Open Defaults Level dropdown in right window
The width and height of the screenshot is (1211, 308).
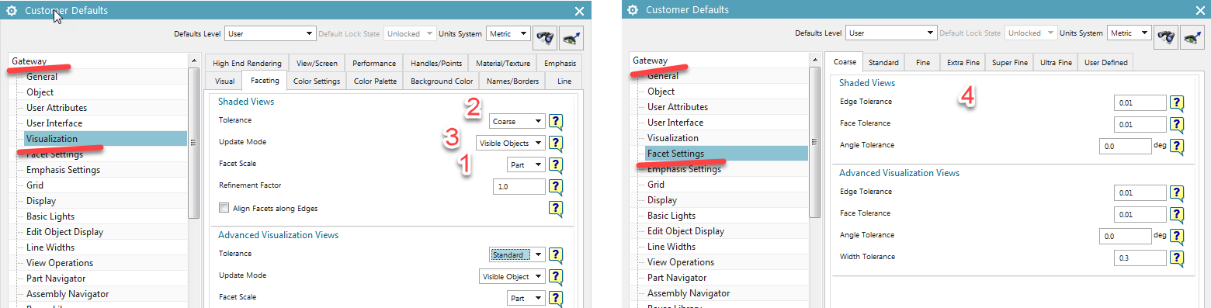[x=890, y=33]
